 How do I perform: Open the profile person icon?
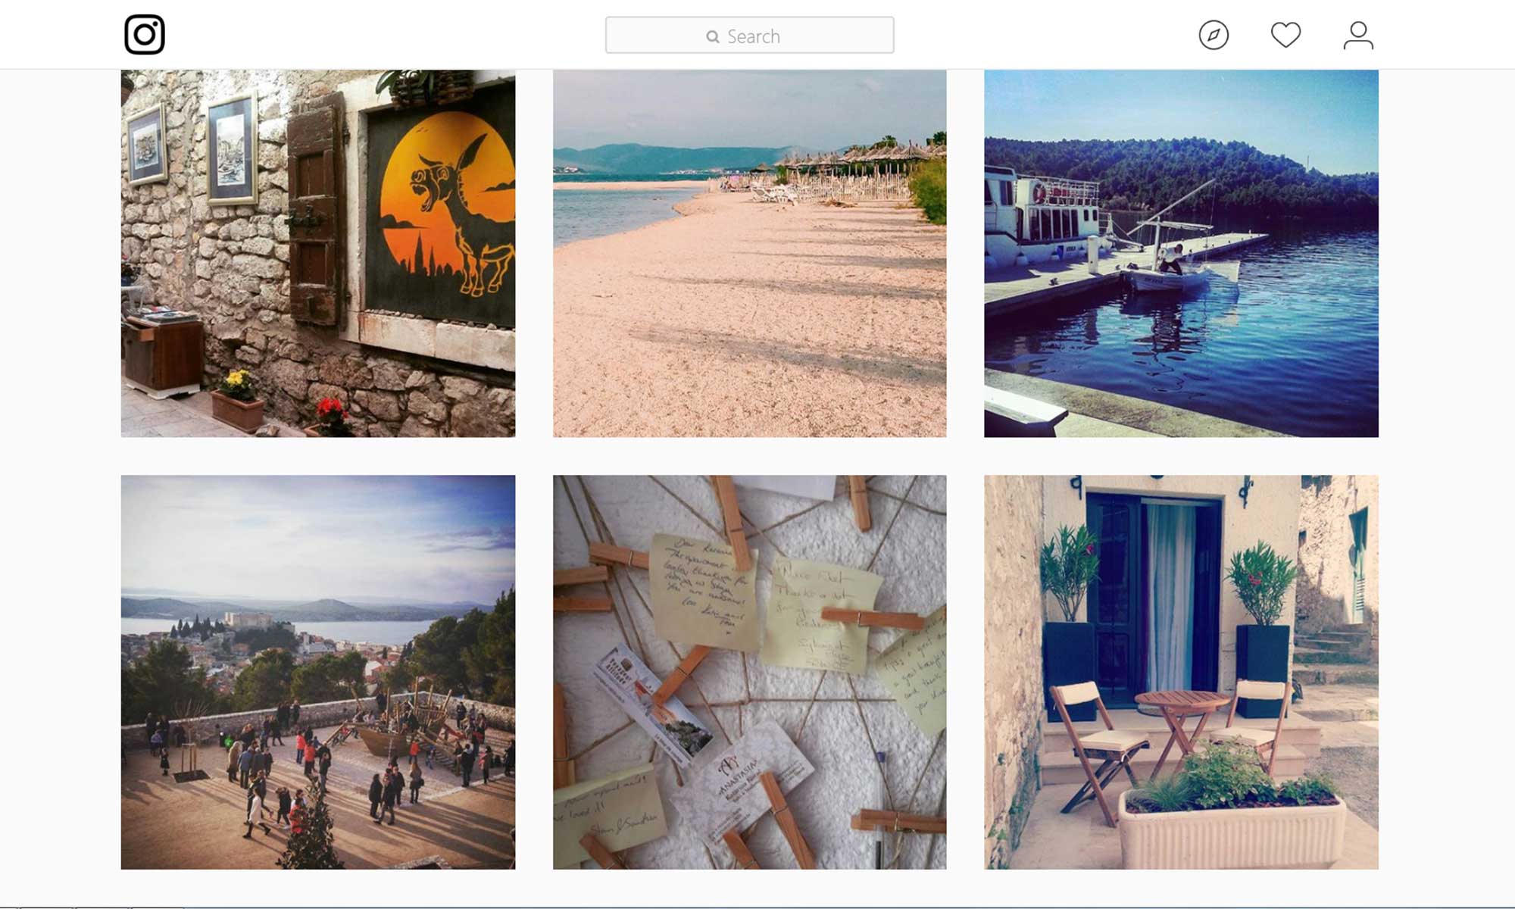click(1358, 35)
